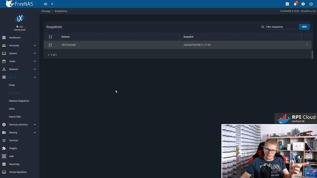This screenshot has height=178, width=317.
Task: Click the search magnifier icon
Action: click(x=263, y=27)
